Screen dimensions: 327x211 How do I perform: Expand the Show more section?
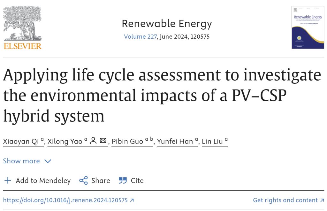point(21,161)
